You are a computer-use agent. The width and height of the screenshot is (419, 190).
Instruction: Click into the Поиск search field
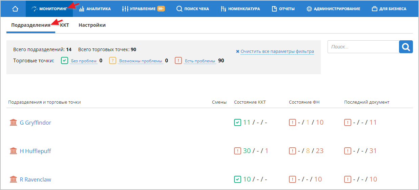click(363, 47)
